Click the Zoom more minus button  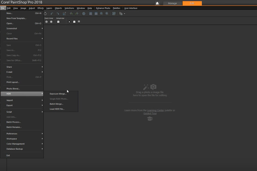[x=47, y=22]
